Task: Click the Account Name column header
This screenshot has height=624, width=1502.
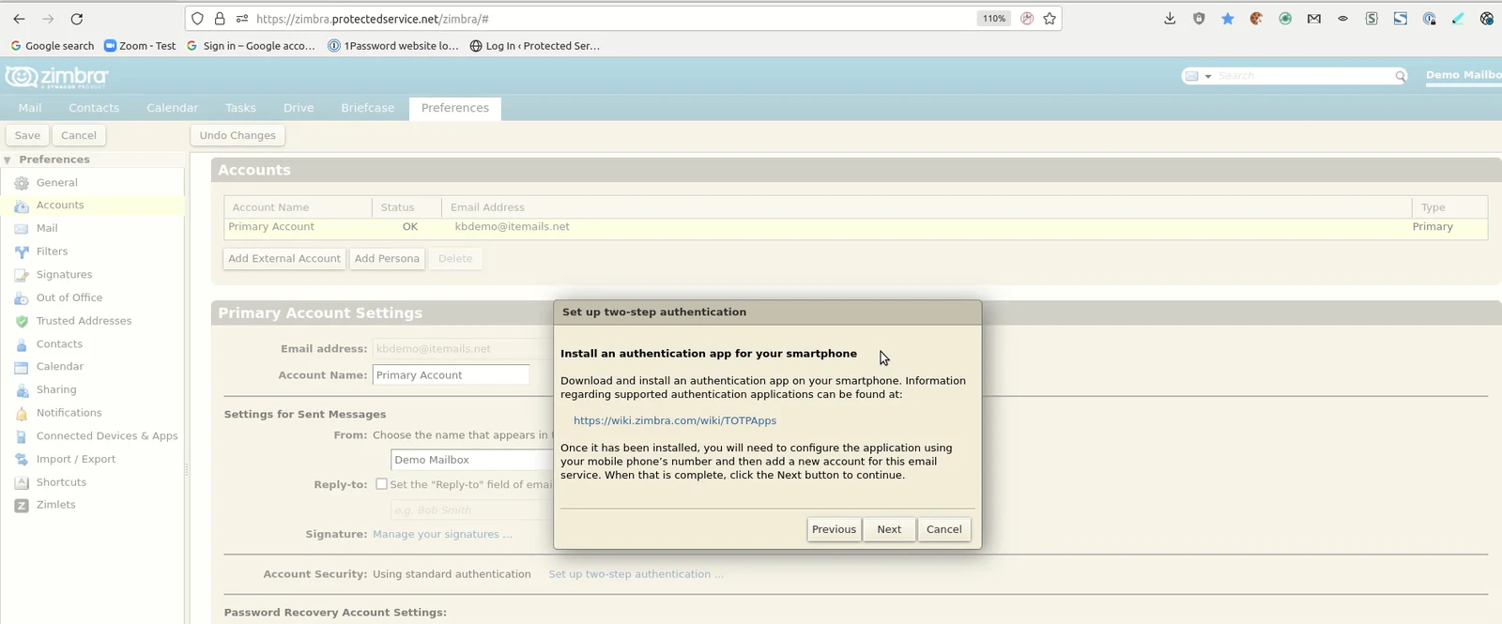Action: coord(298,207)
